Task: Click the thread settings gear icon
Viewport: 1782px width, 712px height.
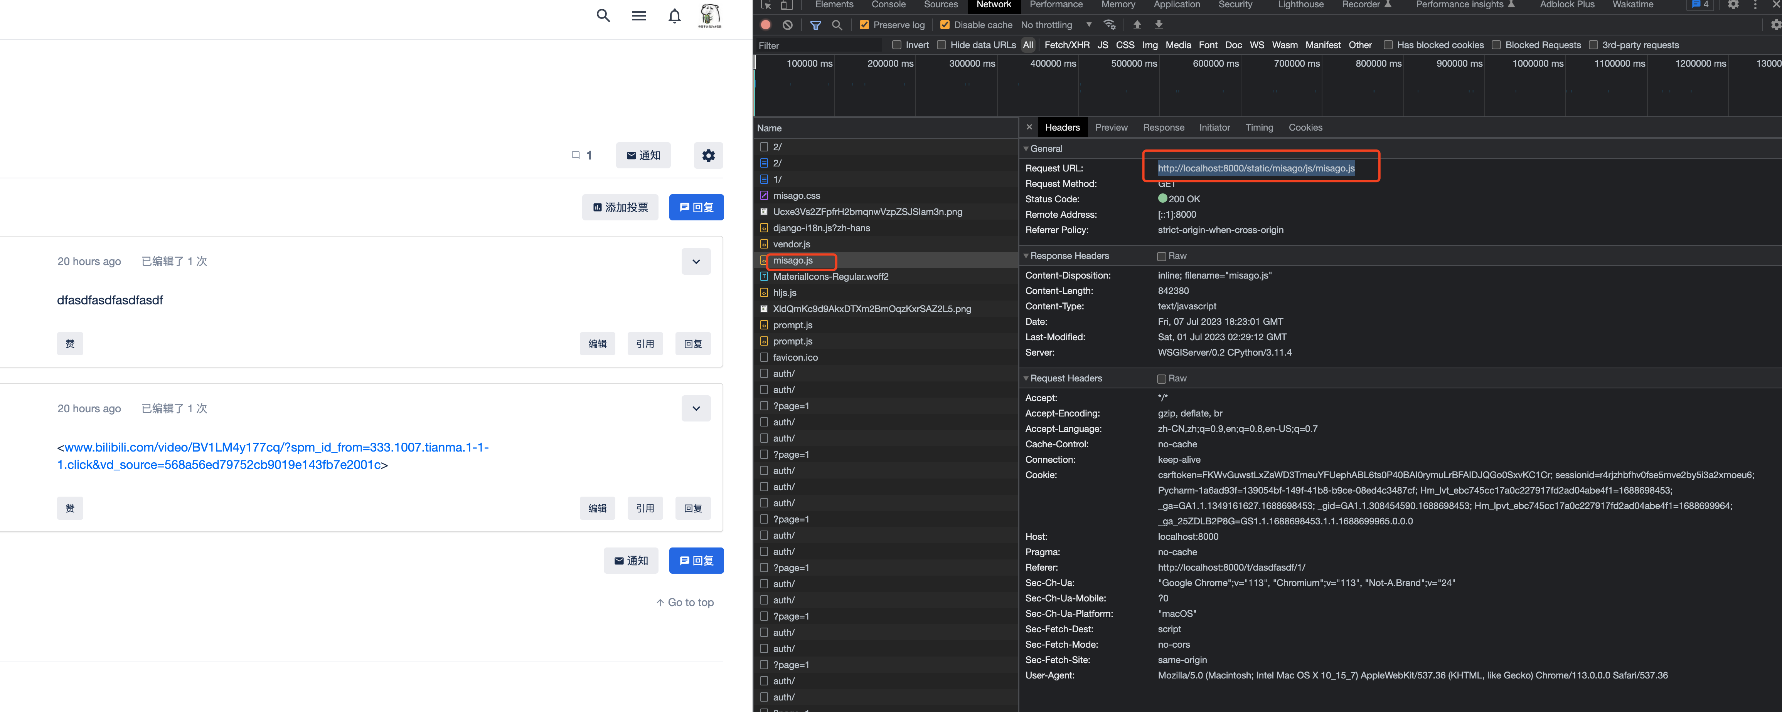Action: (708, 156)
